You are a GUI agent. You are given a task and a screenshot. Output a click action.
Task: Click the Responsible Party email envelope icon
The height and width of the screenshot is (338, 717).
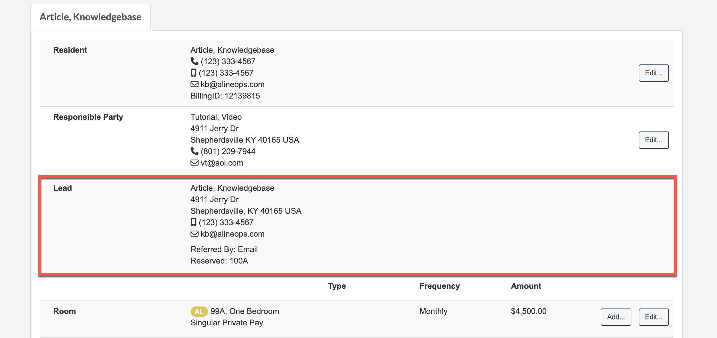tap(194, 163)
